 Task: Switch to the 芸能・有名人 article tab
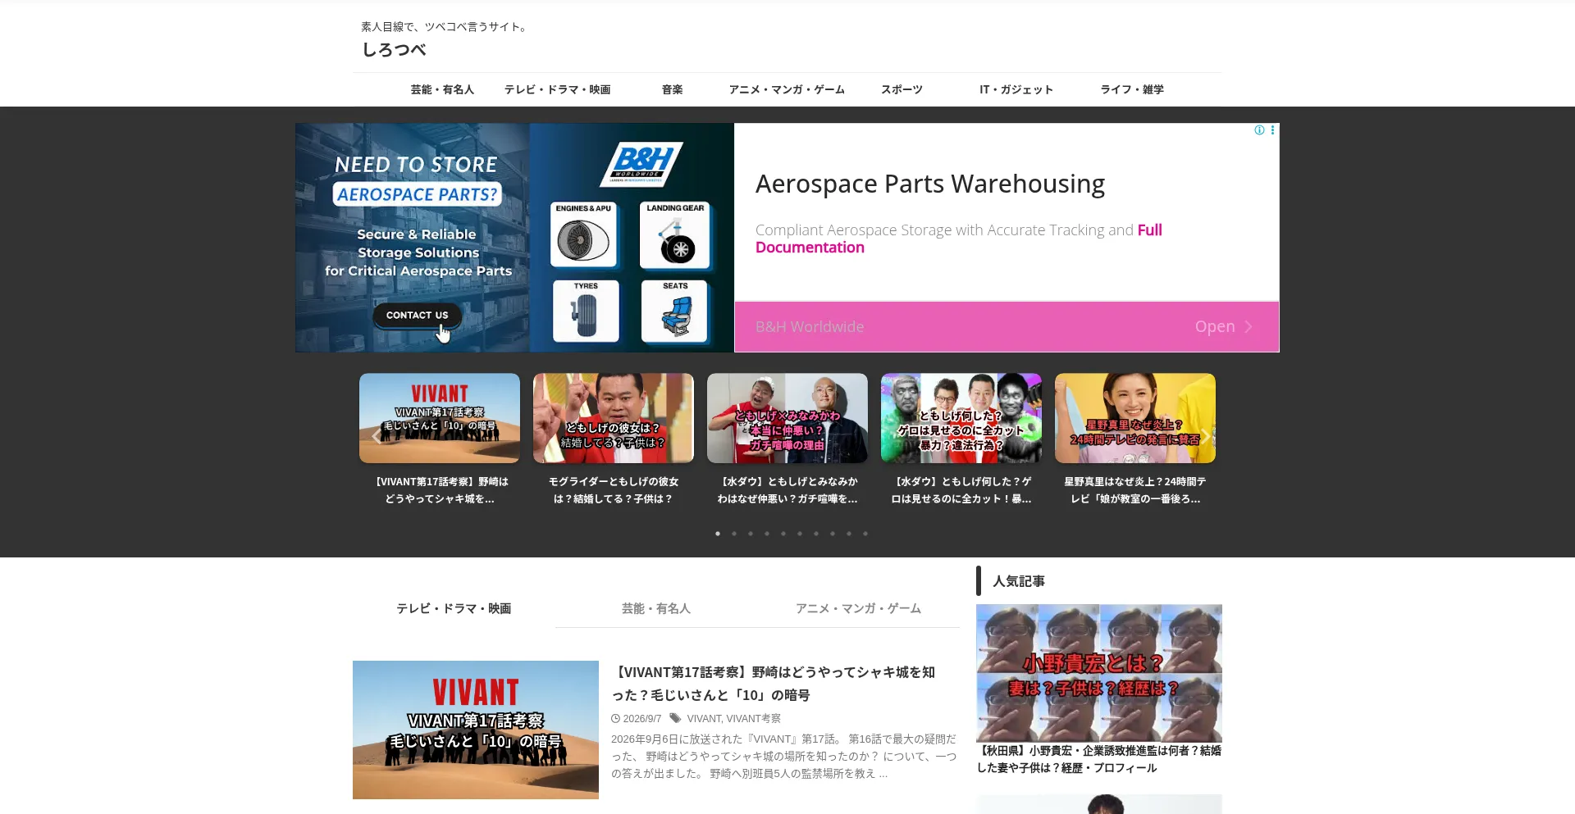656,608
